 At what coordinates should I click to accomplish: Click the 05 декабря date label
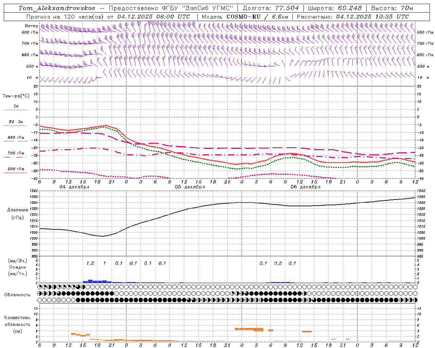coord(190,187)
